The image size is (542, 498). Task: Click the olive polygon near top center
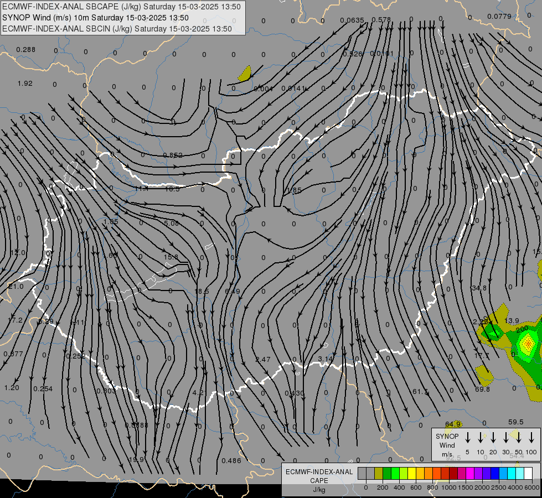click(245, 74)
